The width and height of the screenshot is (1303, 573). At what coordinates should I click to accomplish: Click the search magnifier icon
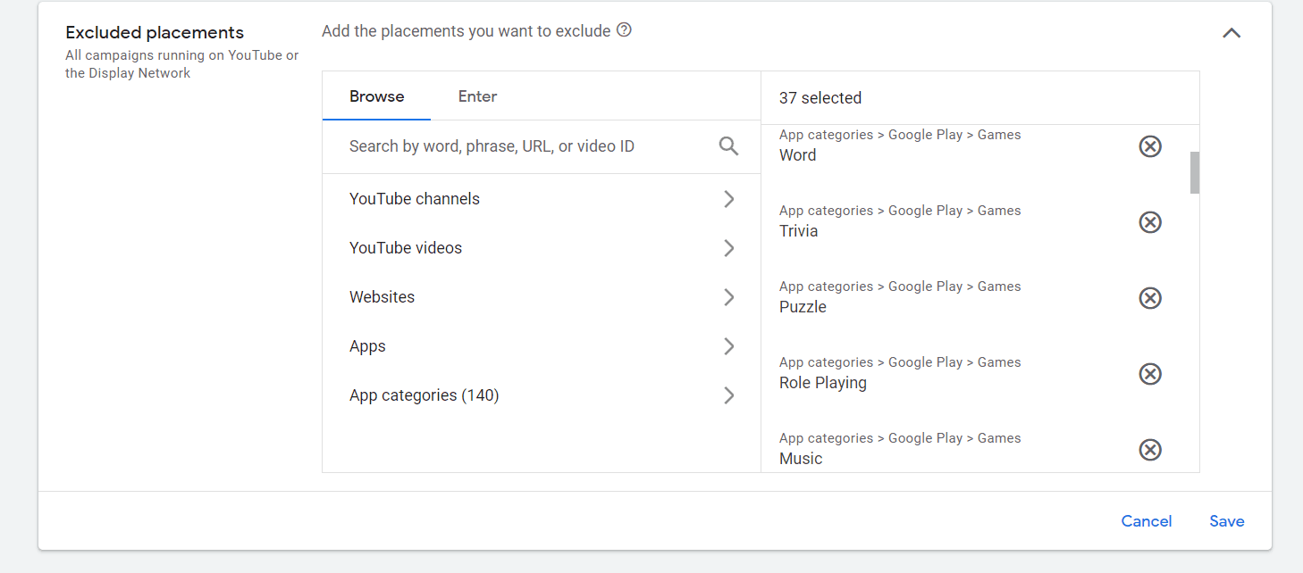pyautogui.click(x=728, y=145)
